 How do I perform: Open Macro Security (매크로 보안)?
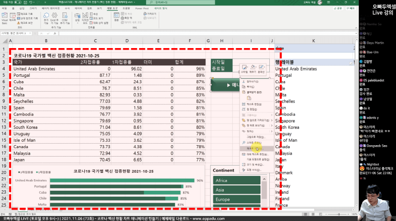[x=25, y=23]
